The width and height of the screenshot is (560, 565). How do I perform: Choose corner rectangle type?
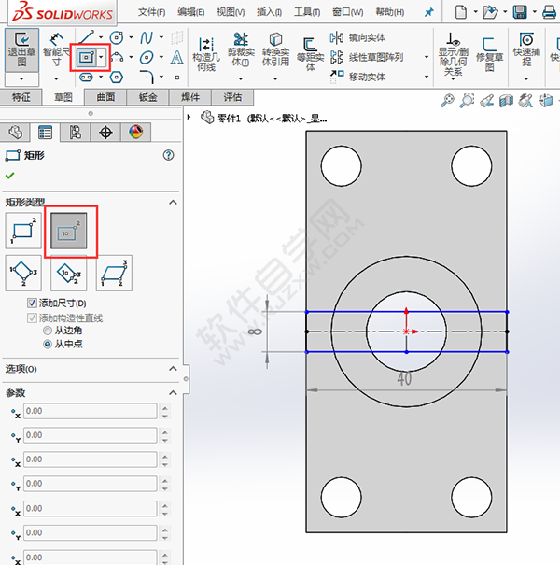point(23,231)
